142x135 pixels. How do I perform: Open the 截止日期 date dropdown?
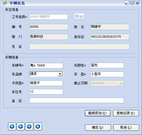click(121, 83)
